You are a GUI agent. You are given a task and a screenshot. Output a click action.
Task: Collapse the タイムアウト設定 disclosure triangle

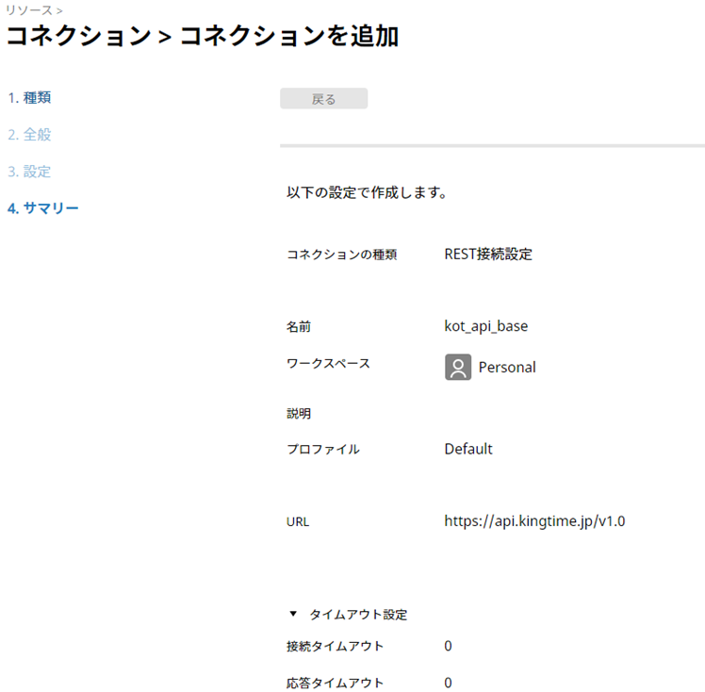(x=293, y=615)
